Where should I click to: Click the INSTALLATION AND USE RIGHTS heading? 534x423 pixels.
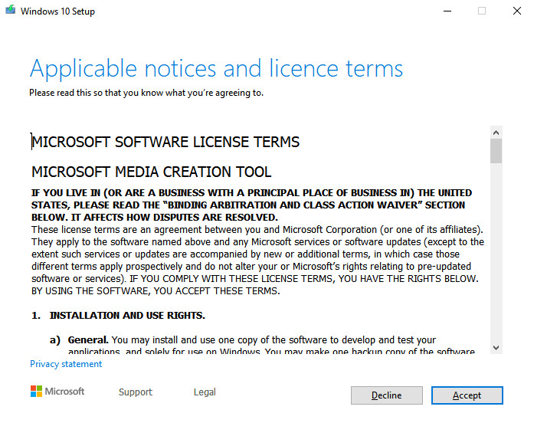pos(127,316)
